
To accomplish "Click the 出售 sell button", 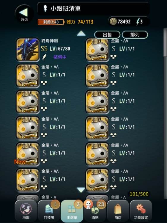I will pyautogui.click(x=107, y=34).
